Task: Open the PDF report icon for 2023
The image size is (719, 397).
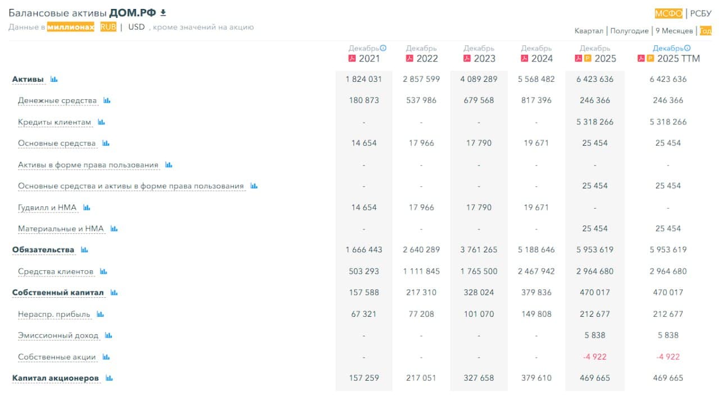Action: pyautogui.click(x=467, y=59)
